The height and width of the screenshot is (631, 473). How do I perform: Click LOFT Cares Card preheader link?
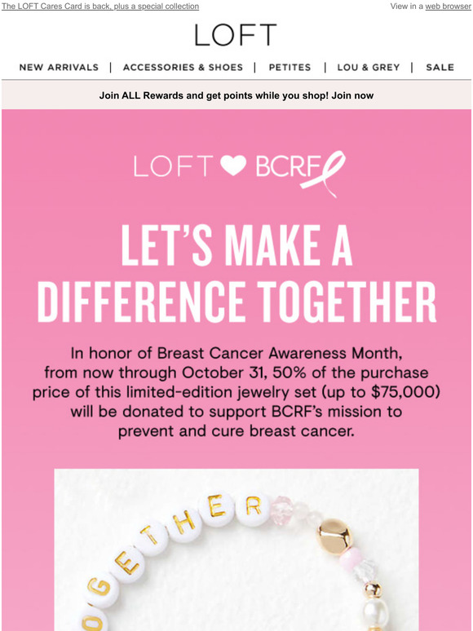pos(100,7)
